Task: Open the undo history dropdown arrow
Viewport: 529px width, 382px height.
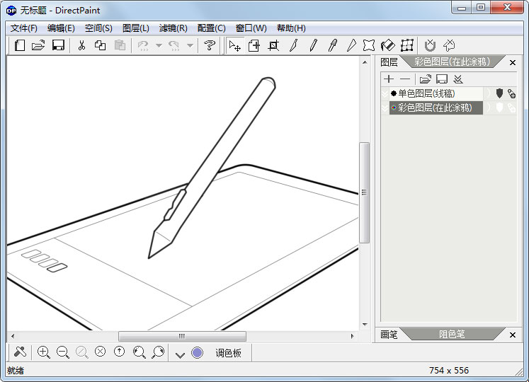Action: pyautogui.click(x=159, y=45)
